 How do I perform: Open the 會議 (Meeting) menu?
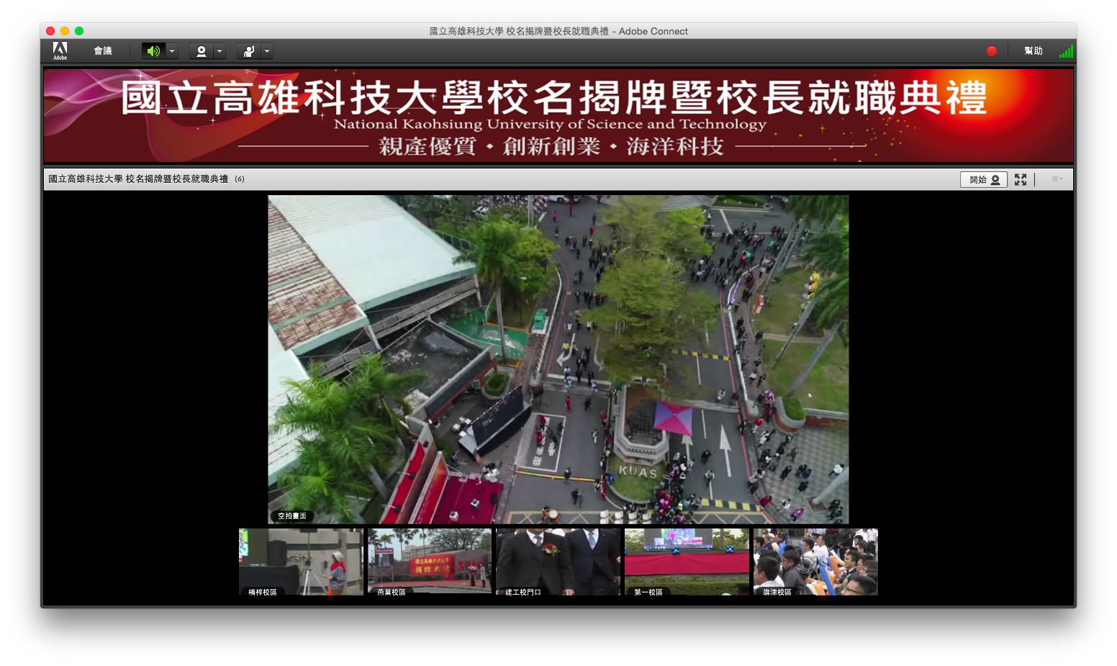(x=103, y=51)
